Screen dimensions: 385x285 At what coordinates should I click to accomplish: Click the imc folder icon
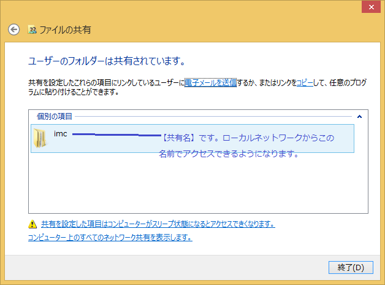[x=40, y=139]
